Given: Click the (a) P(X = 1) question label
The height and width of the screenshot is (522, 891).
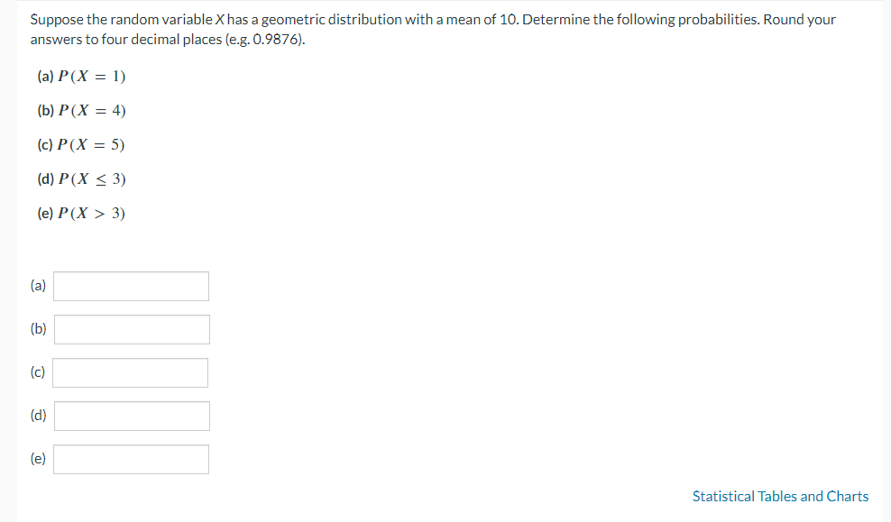Looking at the screenshot, I should pyautogui.click(x=81, y=77).
